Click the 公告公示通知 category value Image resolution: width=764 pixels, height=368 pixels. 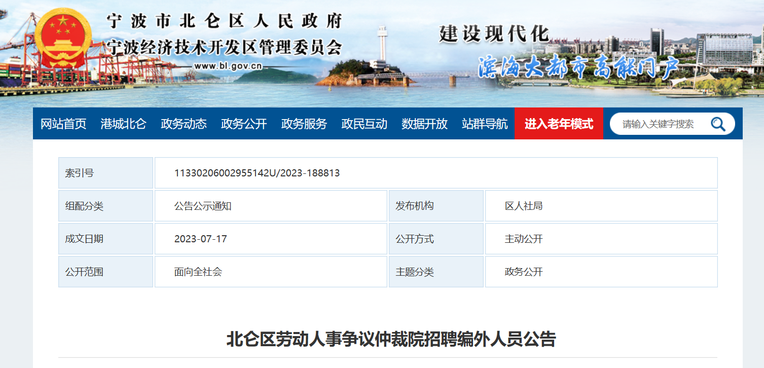203,206
